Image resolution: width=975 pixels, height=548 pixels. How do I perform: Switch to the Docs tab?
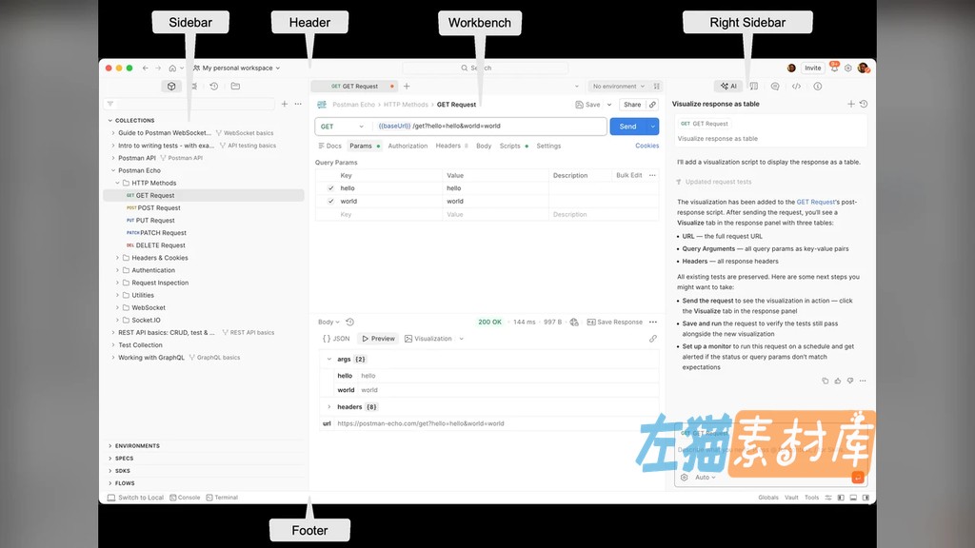329,146
